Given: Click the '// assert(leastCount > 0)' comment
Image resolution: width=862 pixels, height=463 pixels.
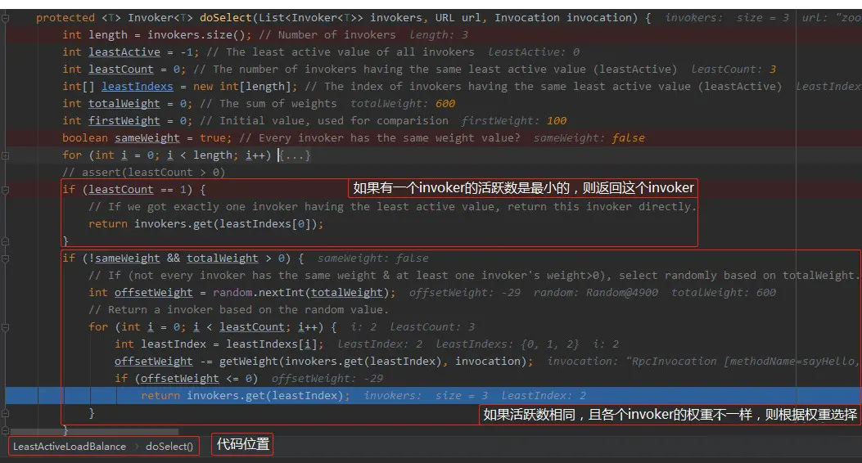Looking at the screenshot, I should pos(144,173).
